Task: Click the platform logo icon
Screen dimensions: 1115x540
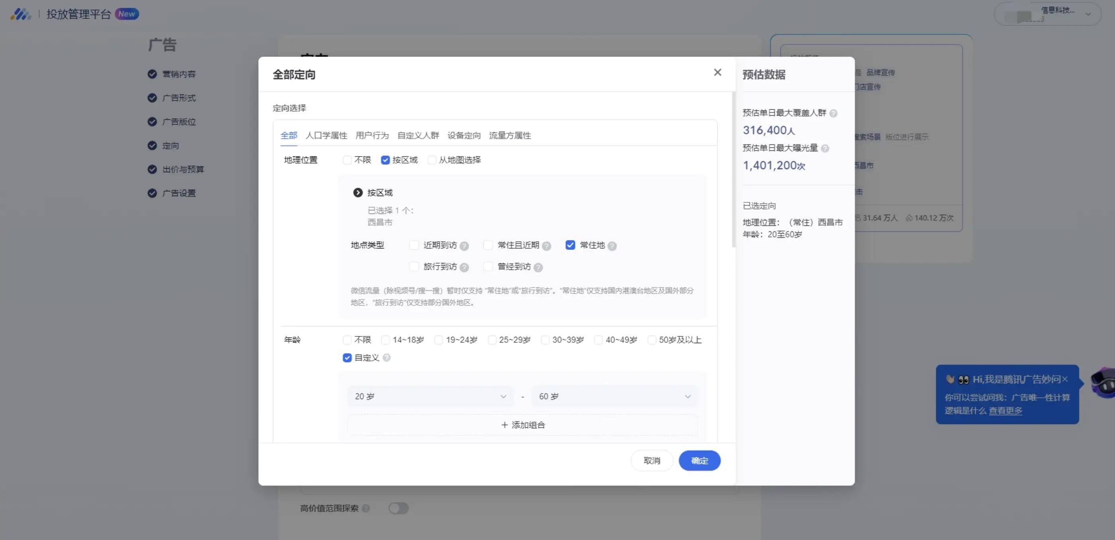Action: (x=21, y=14)
